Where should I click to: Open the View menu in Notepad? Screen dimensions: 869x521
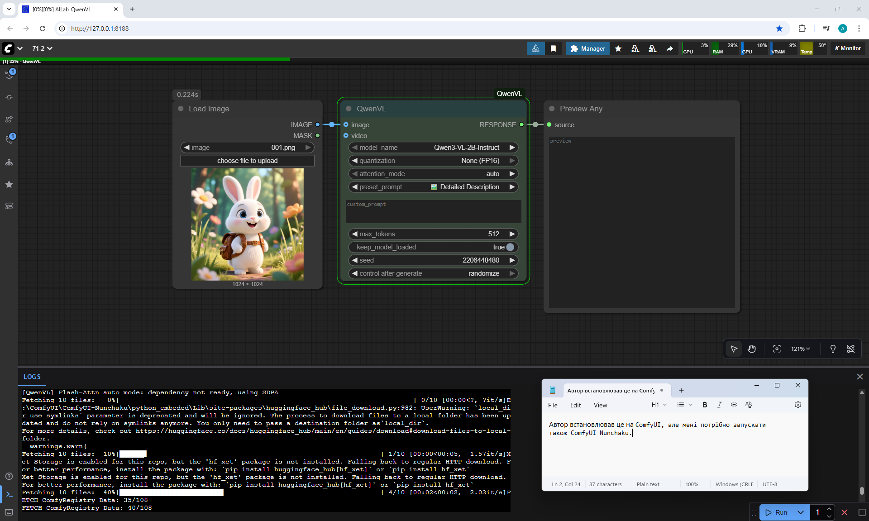(x=600, y=405)
